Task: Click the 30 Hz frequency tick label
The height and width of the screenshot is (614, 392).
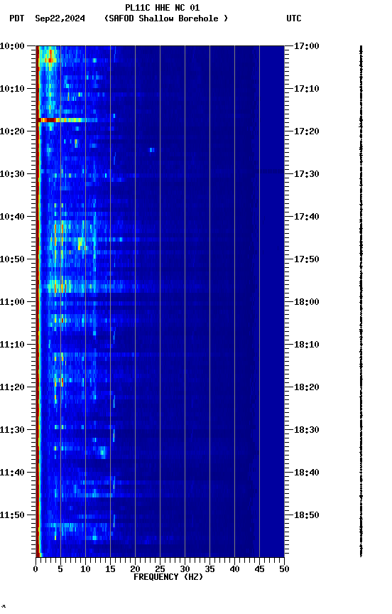Action: [x=185, y=569]
